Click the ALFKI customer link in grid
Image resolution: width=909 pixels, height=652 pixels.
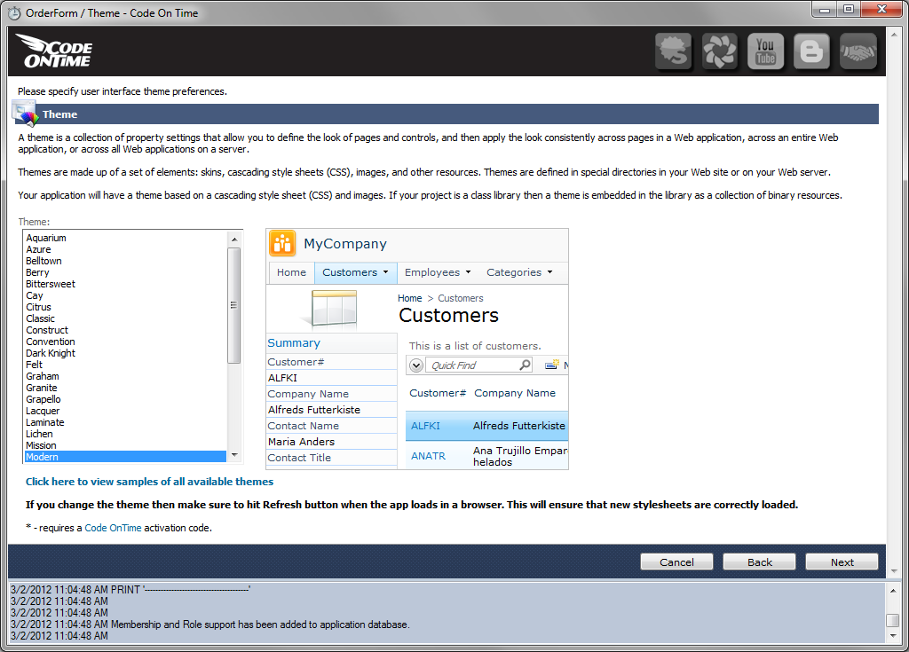[x=425, y=426]
